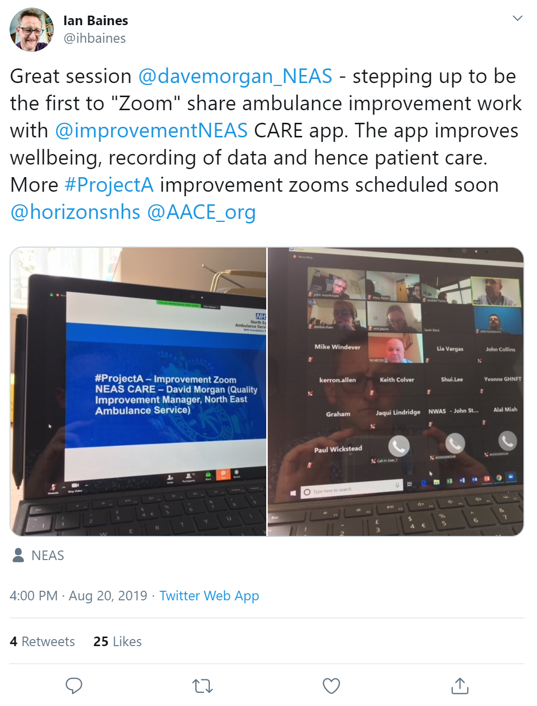
Task: Retweet this tweet using the retweet icon
Action: pos(203,685)
